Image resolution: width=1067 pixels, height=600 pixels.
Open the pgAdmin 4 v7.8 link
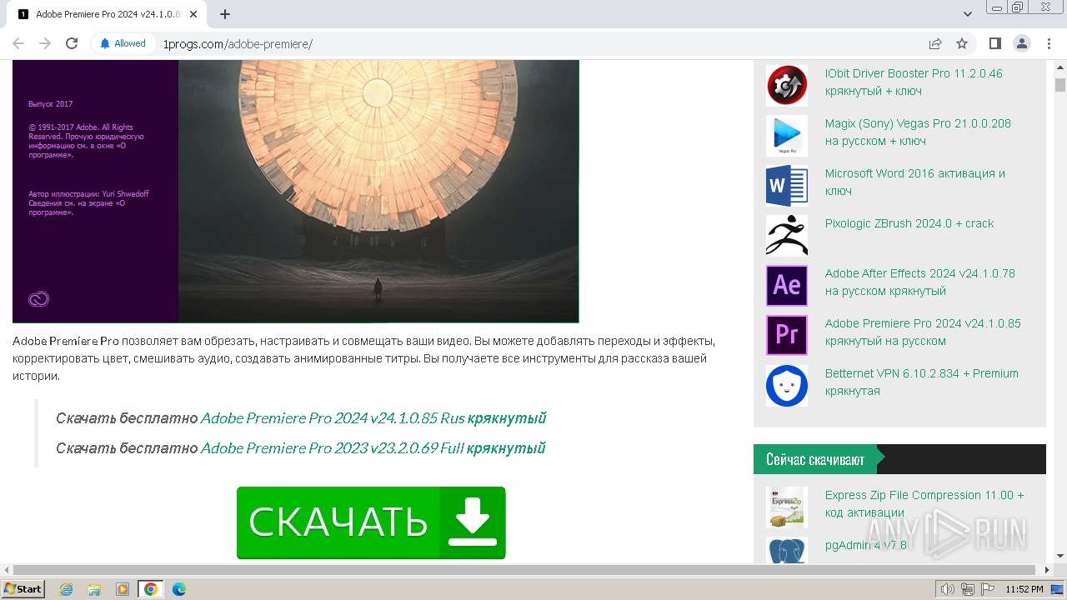866,545
